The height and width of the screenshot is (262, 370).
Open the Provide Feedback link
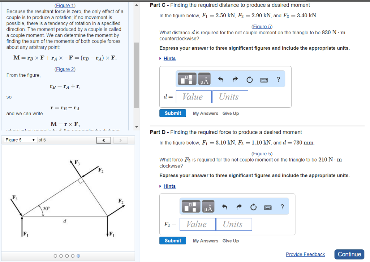pos(305,254)
